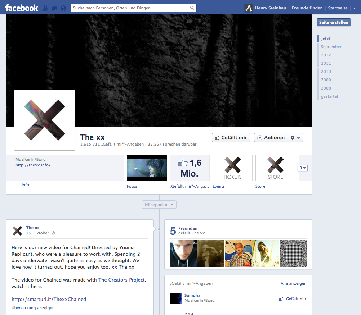
Task: Jump to Jetzt in timeline
Action: [326, 38]
